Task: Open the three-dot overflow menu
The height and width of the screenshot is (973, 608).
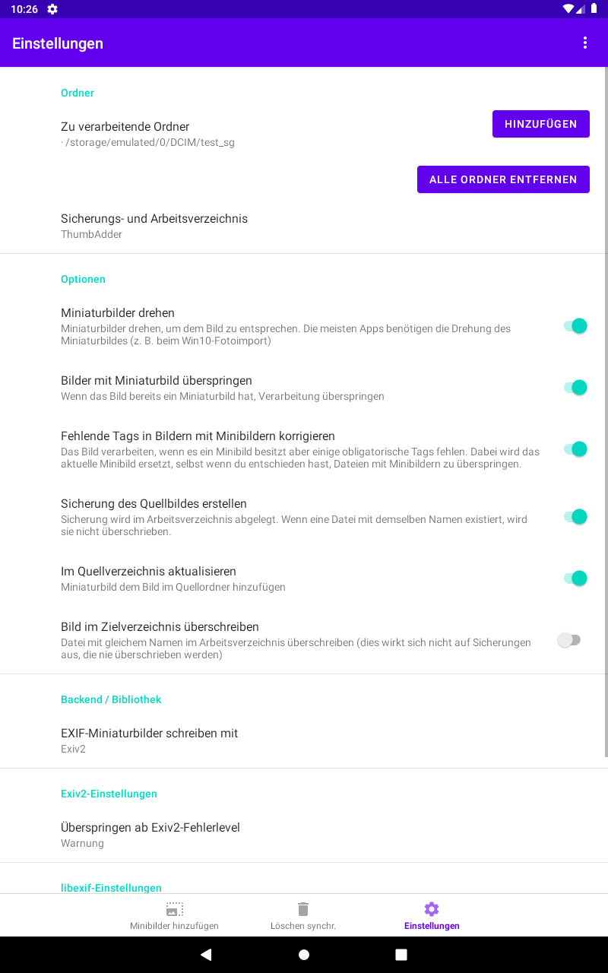Action: point(585,43)
